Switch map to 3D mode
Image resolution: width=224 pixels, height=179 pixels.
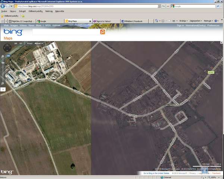tap(21, 43)
